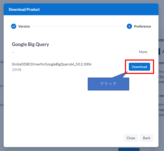This screenshot has height=151, width=164.
Task: Click the blue dialog header bar's right end
Action: pyautogui.click(x=152, y=9)
